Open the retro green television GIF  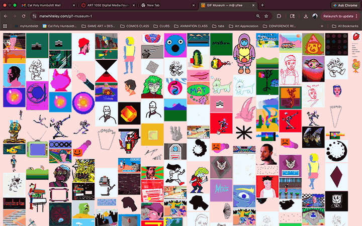[x=37, y=145]
